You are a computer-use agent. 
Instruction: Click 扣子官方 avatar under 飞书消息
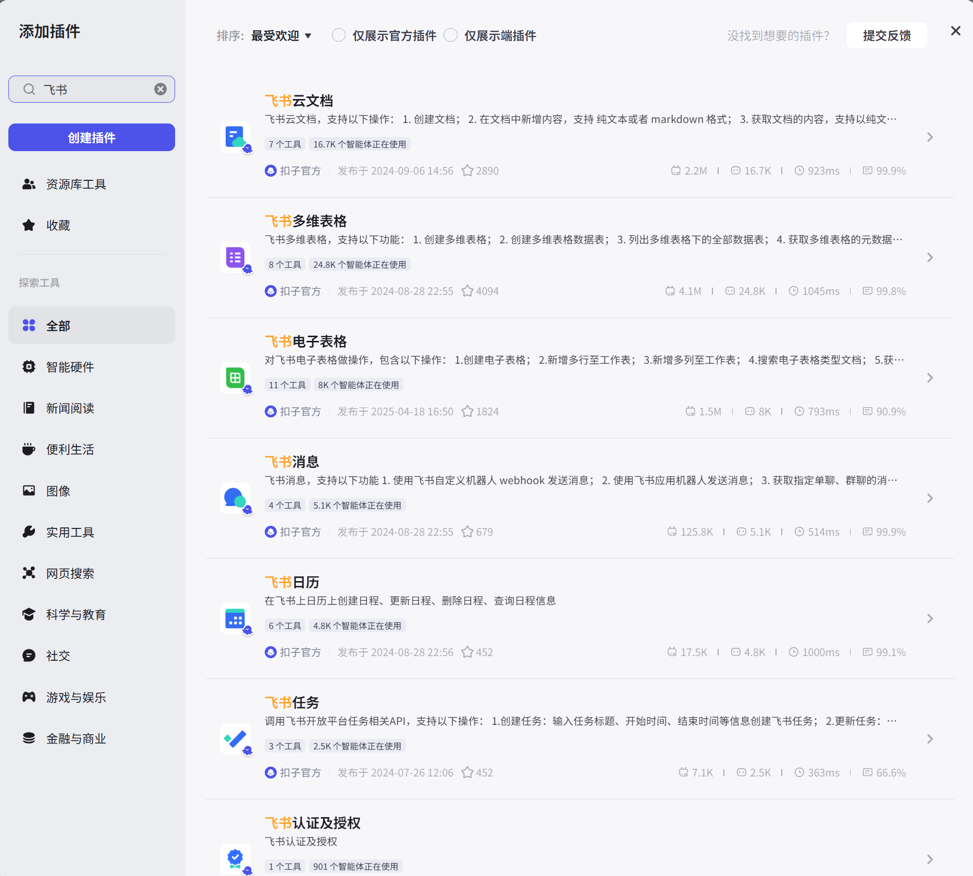[270, 532]
